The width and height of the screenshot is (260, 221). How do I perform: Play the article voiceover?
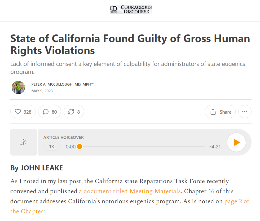point(236,142)
